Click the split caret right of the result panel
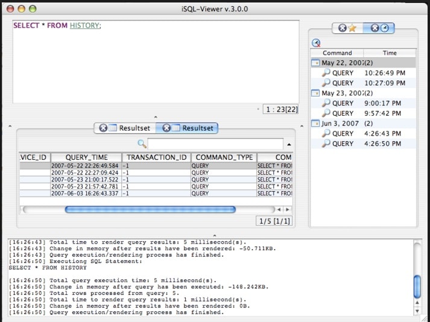Image resolution: width=430 pixels, height=322 pixels. (302, 126)
